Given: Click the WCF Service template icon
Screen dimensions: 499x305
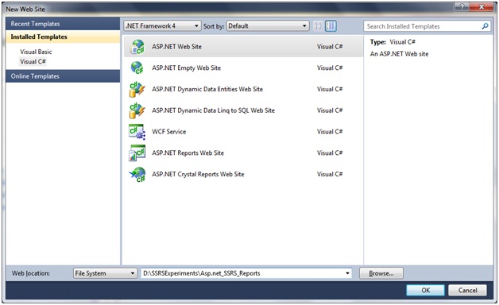Looking at the screenshot, I should 137,132.
